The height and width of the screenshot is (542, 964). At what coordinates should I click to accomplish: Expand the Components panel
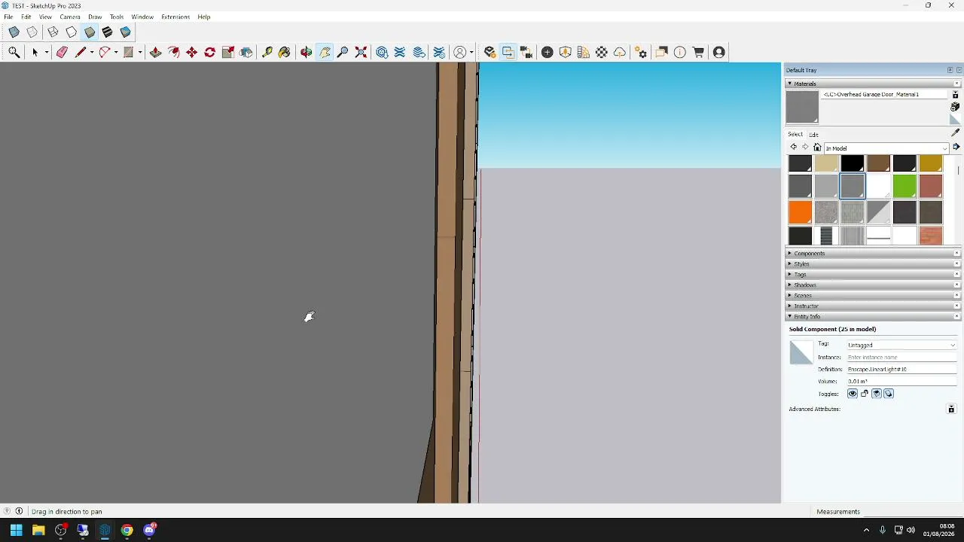[x=874, y=254]
